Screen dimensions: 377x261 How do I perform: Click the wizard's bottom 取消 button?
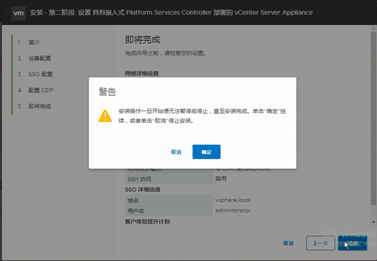coord(288,243)
